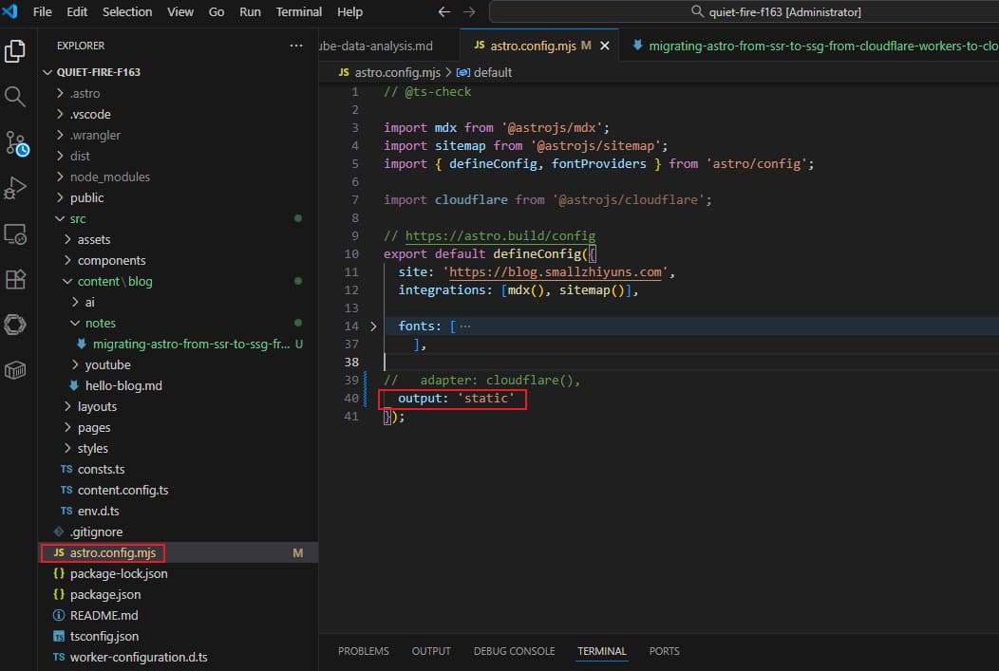
Task: Open the Search view icon
Action: pos(15,96)
